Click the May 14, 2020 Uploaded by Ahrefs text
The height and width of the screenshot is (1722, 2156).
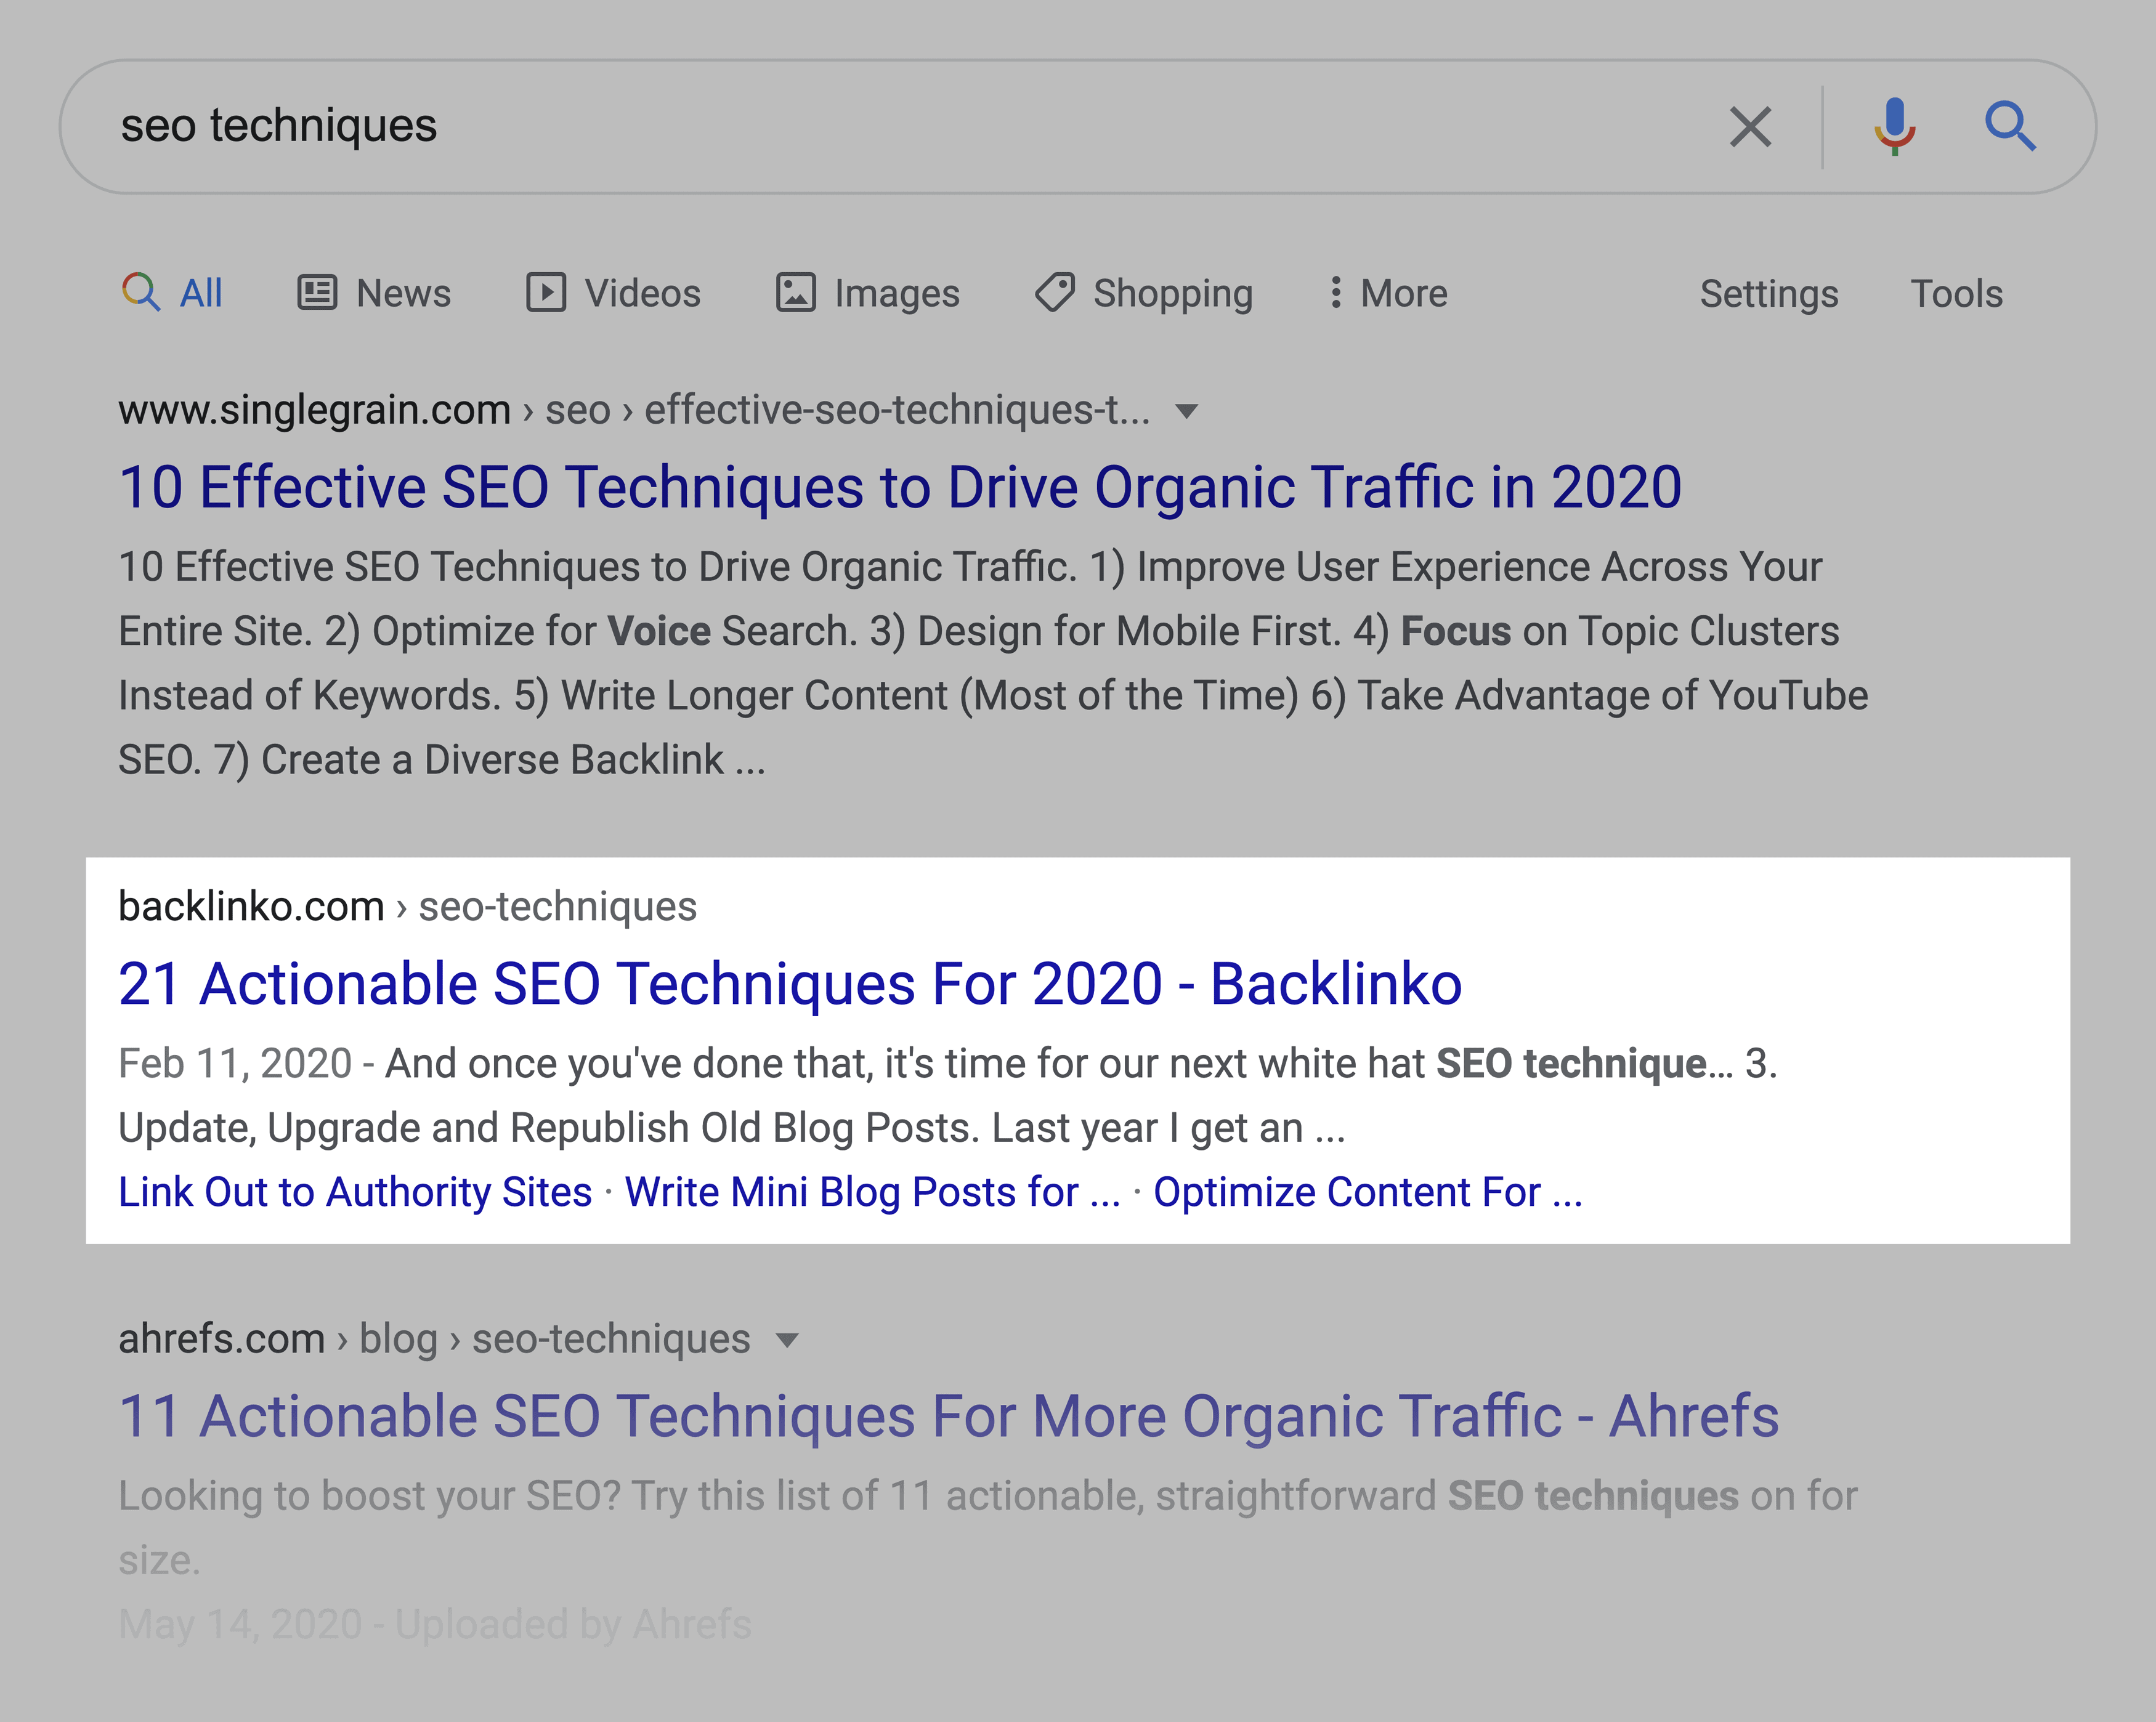(x=434, y=1624)
